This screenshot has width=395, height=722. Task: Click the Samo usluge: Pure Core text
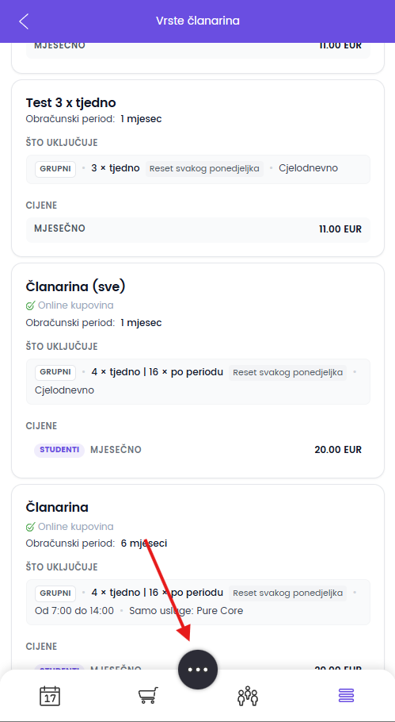186,612
